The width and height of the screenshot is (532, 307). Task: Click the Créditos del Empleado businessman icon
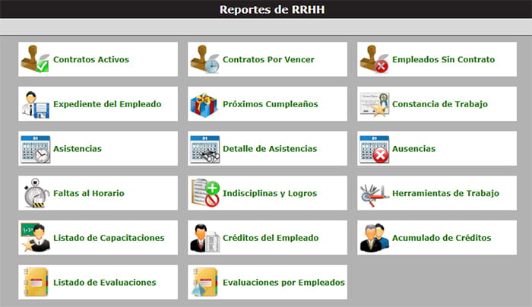(x=205, y=238)
